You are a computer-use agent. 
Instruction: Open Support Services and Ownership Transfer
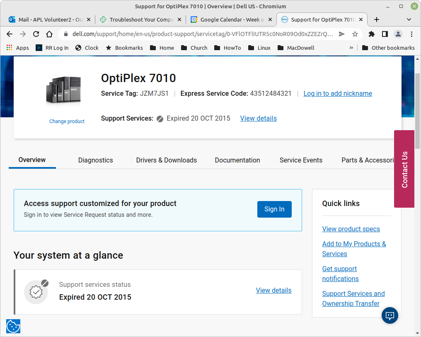[353, 298]
